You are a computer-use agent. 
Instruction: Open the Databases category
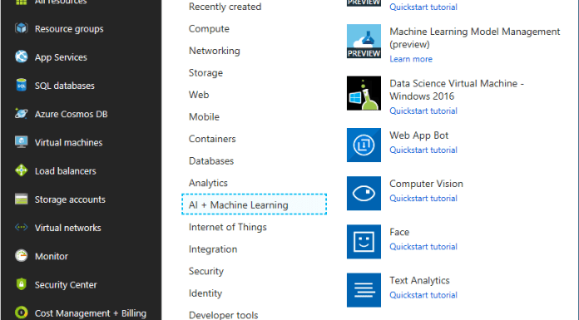pos(211,161)
